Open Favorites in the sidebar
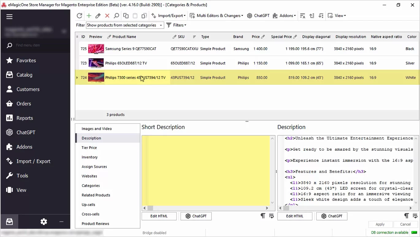Image resolution: width=420 pixels, height=237 pixels. 36,60
